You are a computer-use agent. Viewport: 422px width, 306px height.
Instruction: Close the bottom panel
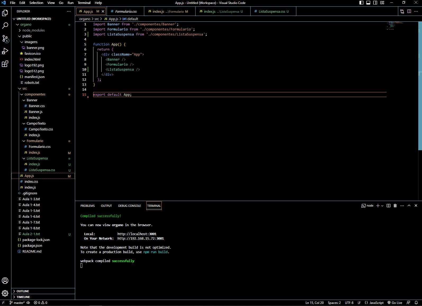click(416, 205)
